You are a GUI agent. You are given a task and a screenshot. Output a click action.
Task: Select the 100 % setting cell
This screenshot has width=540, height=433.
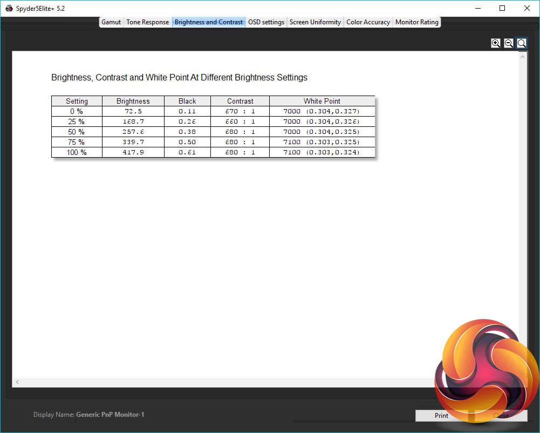point(77,152)
